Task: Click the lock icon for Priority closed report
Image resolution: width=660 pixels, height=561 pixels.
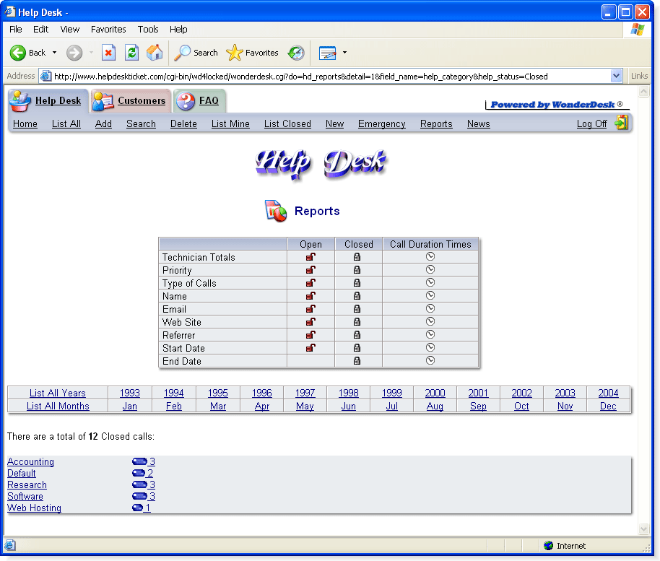Action: coord(358,270)
